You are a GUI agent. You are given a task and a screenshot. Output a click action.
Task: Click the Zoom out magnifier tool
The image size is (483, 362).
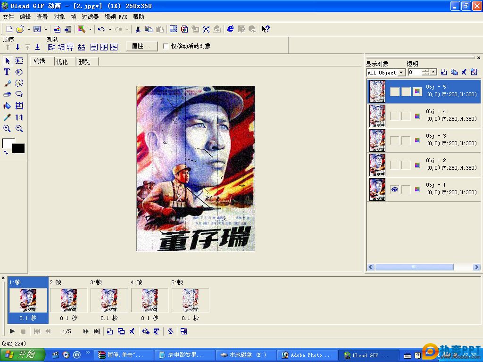click(x=19, y=128)
